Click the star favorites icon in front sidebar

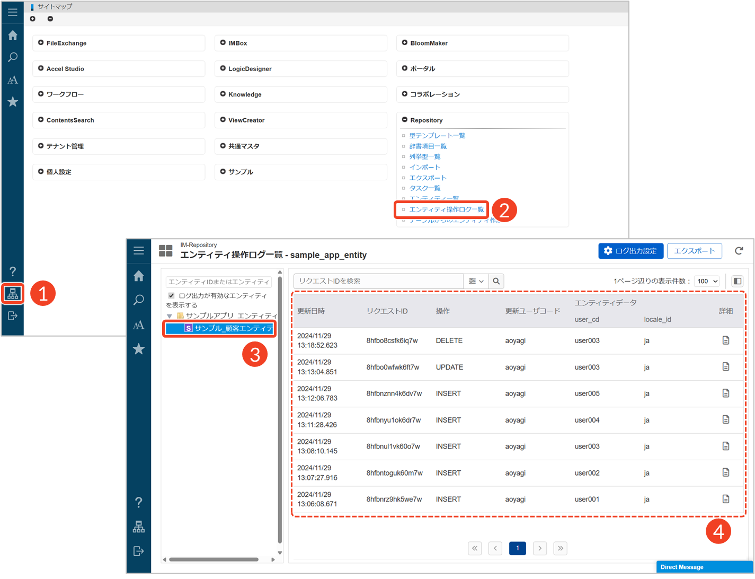[139, 349]
